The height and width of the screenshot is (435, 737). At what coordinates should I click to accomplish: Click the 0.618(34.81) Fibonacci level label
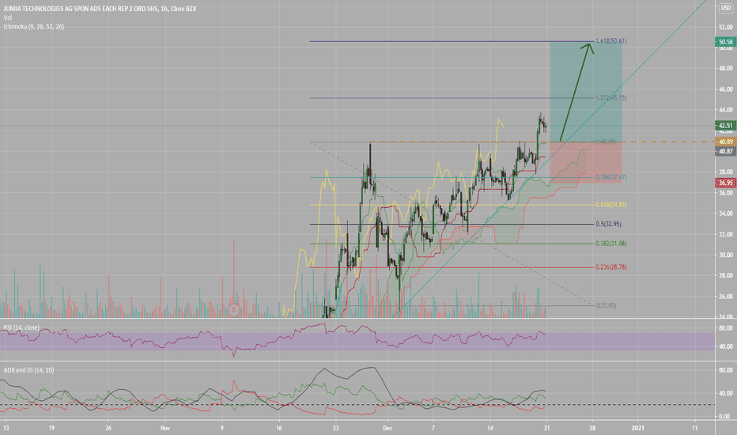coord(611,205)
